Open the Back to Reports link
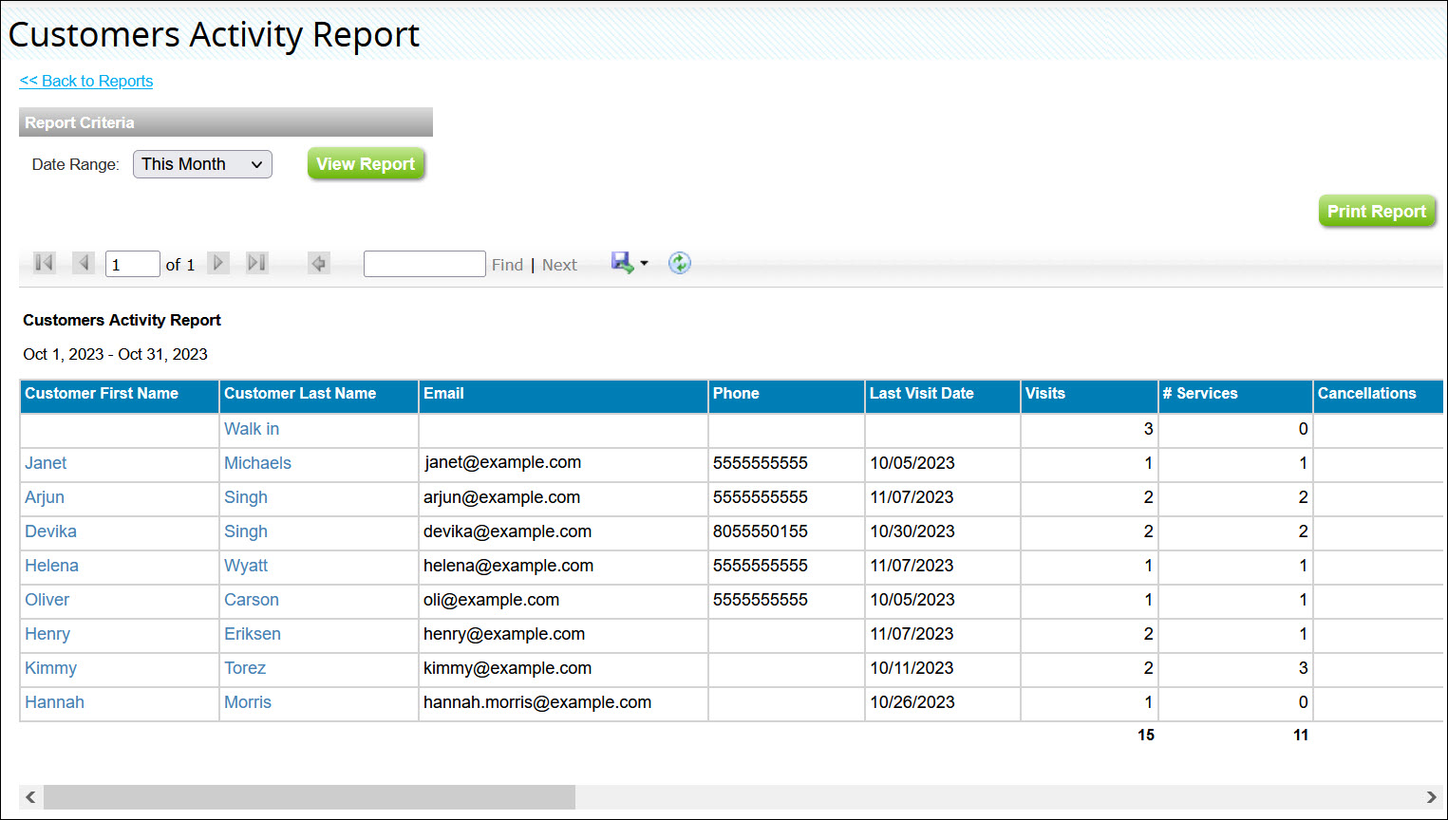 pos(85,81)
